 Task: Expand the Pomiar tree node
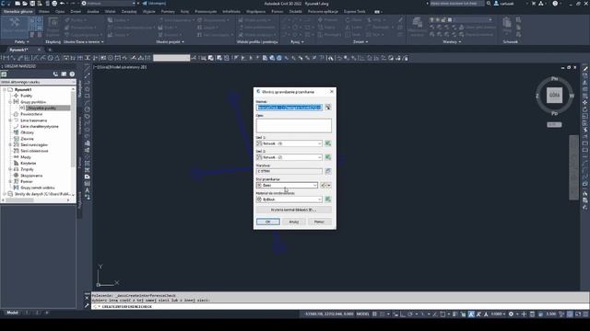point(10,181)
